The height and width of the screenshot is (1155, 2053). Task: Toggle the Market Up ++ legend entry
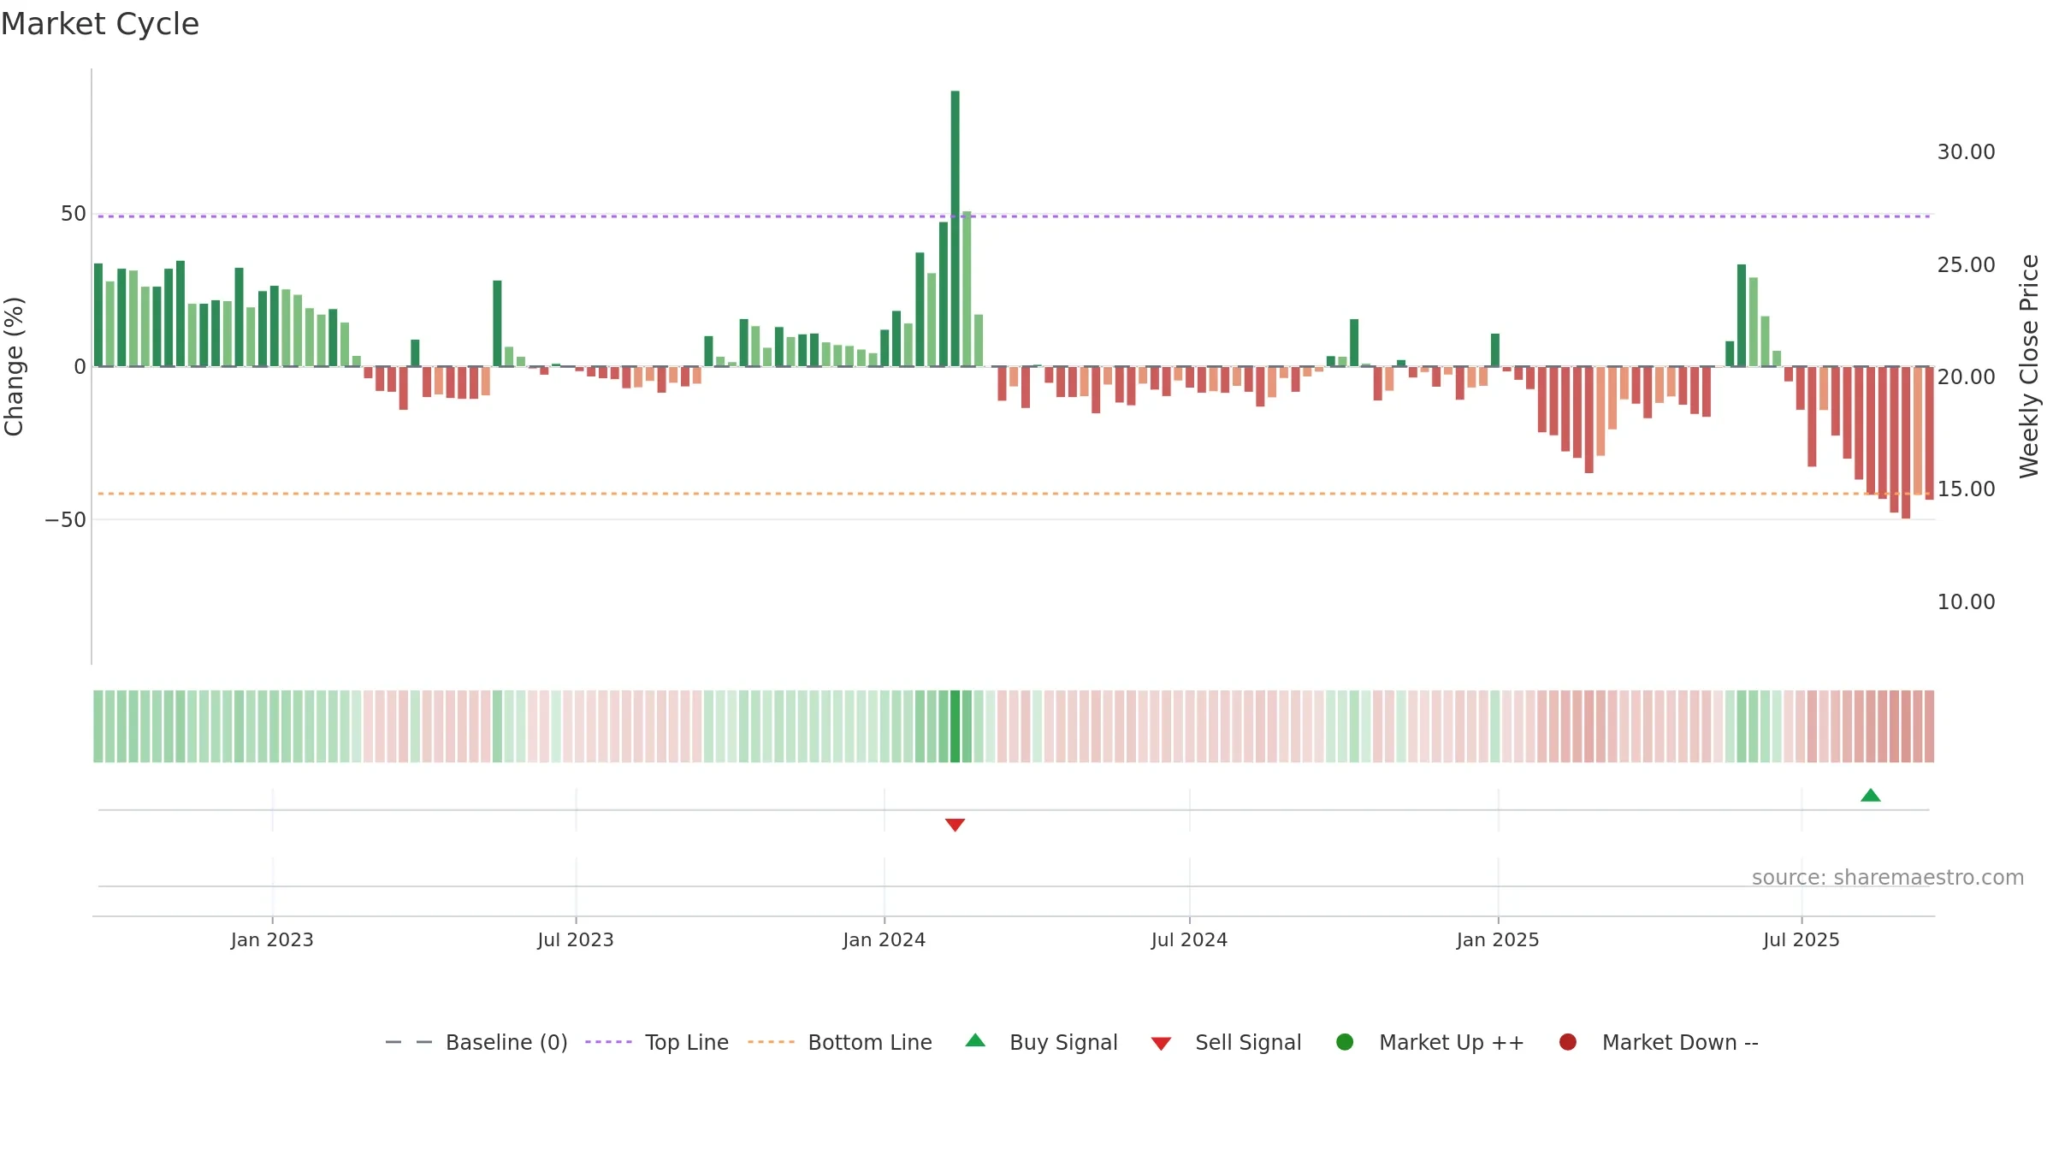tap(1429, 1042)
